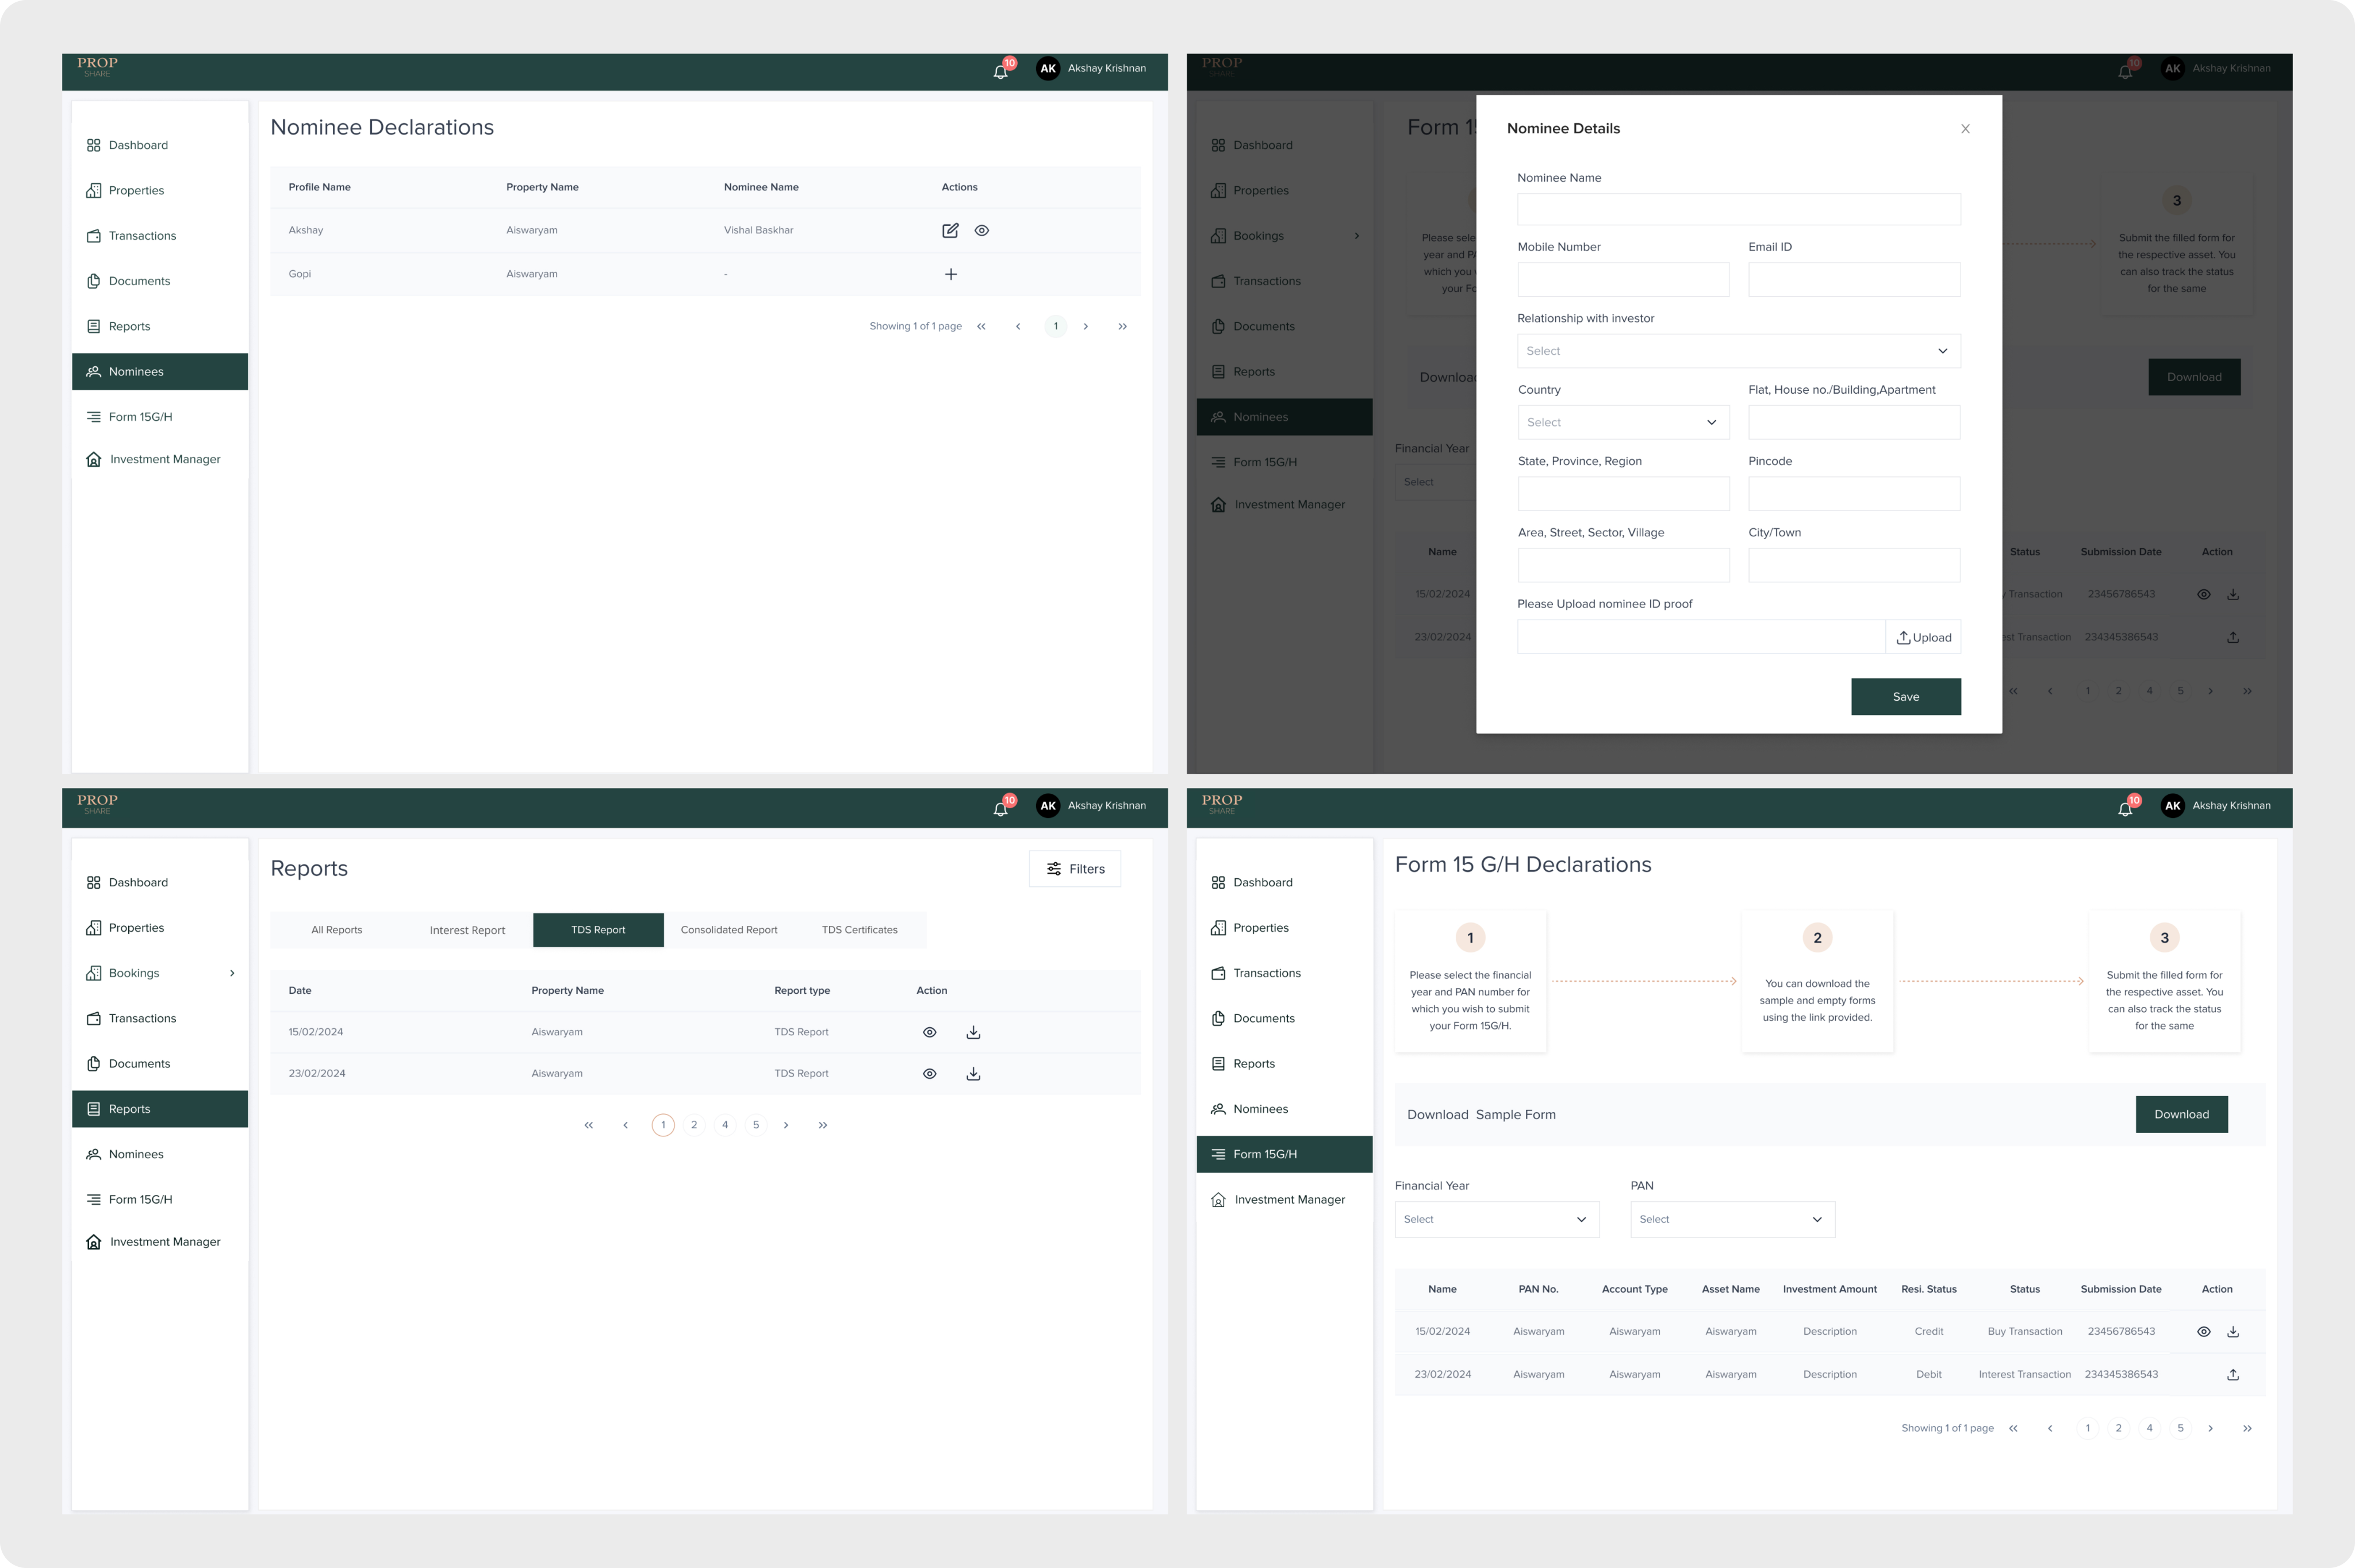Image resolution: width=2355 pixels, height=1568 pixels.
Task: Expand the Bookings sidebar menu
Action: coord(134,972)
